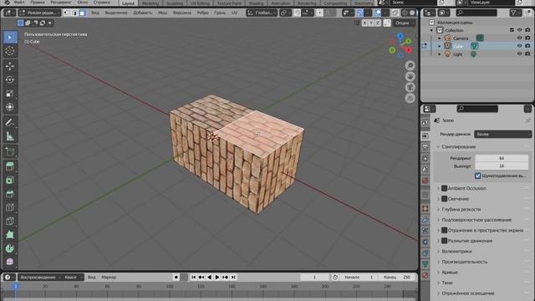Screen dimensions: 535x301
Task: Adjust Вьюпорт samples field value 16
Action: [502, 166]
